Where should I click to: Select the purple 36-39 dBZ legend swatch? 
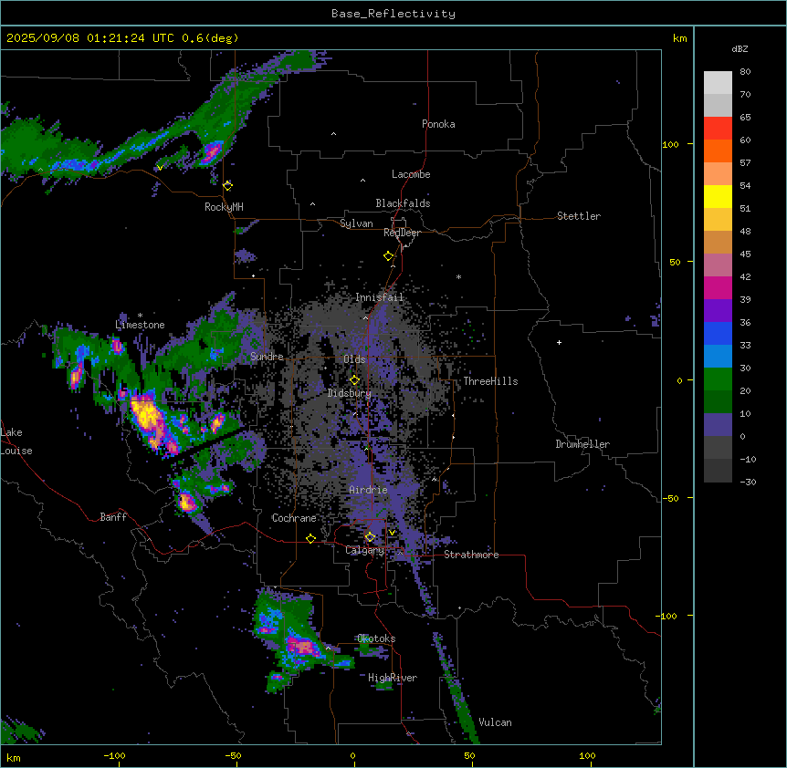(x=718, y=310)
